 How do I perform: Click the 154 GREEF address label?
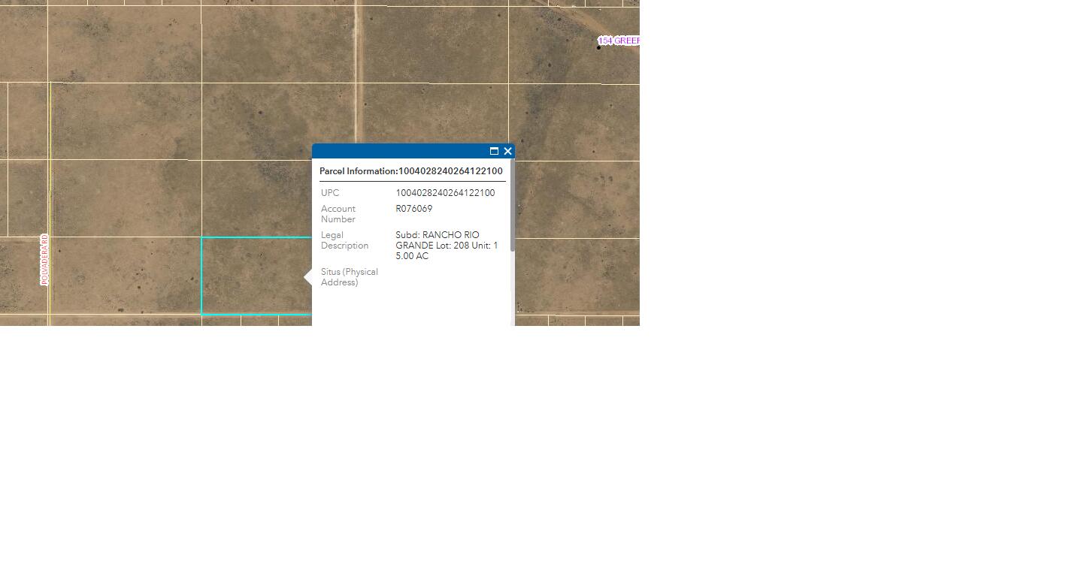tap(619, 41)
